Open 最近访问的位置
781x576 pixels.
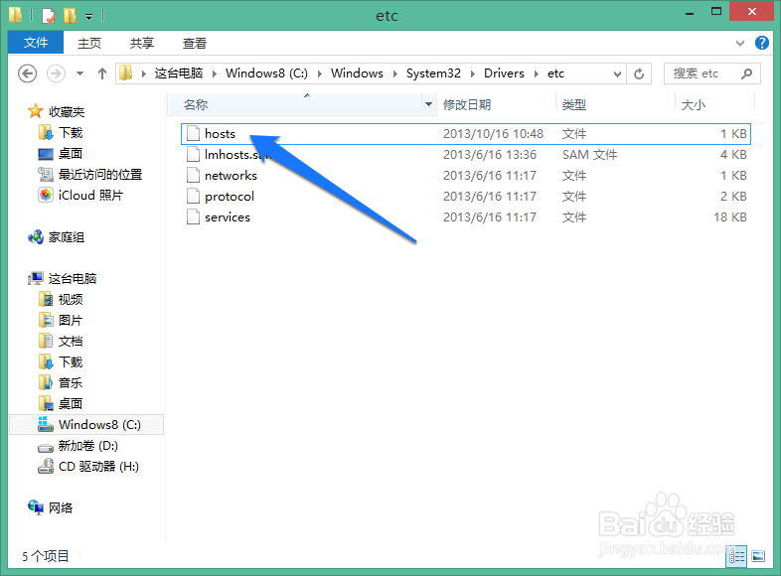[x=90, y=175]
